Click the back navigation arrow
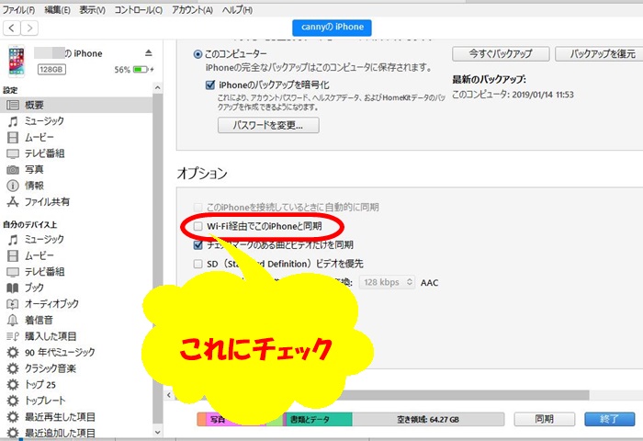 tap(12, 28)
